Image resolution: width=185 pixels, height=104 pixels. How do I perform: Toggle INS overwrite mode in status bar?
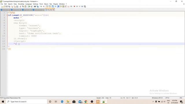[x=181, y=98]
